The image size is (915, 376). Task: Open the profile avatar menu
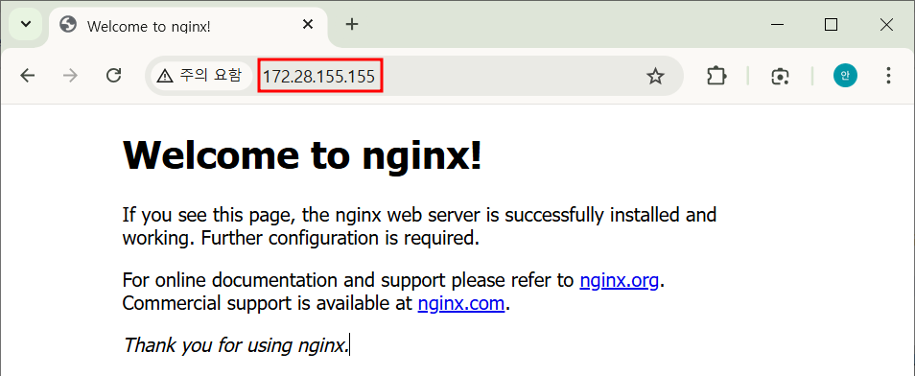844,76
